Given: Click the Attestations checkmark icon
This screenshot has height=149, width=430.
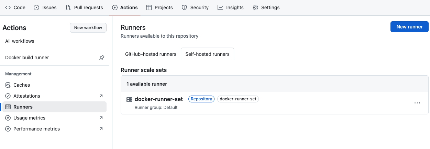Looking at the screenshot, I should (8, 96).
